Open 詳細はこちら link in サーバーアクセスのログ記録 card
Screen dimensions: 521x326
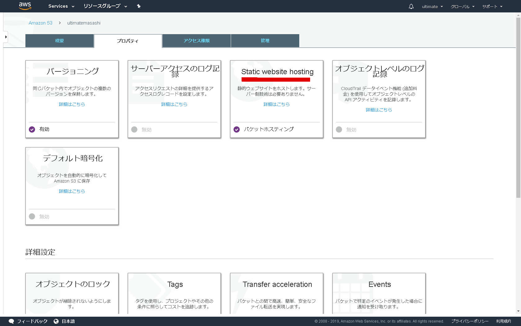click(174, 104)
